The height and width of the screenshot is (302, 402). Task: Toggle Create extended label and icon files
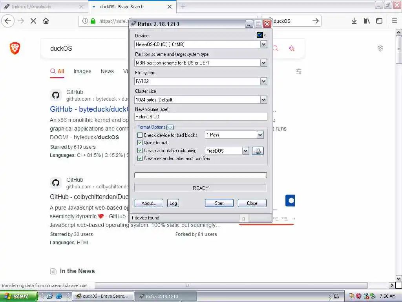tap(140, 158)
